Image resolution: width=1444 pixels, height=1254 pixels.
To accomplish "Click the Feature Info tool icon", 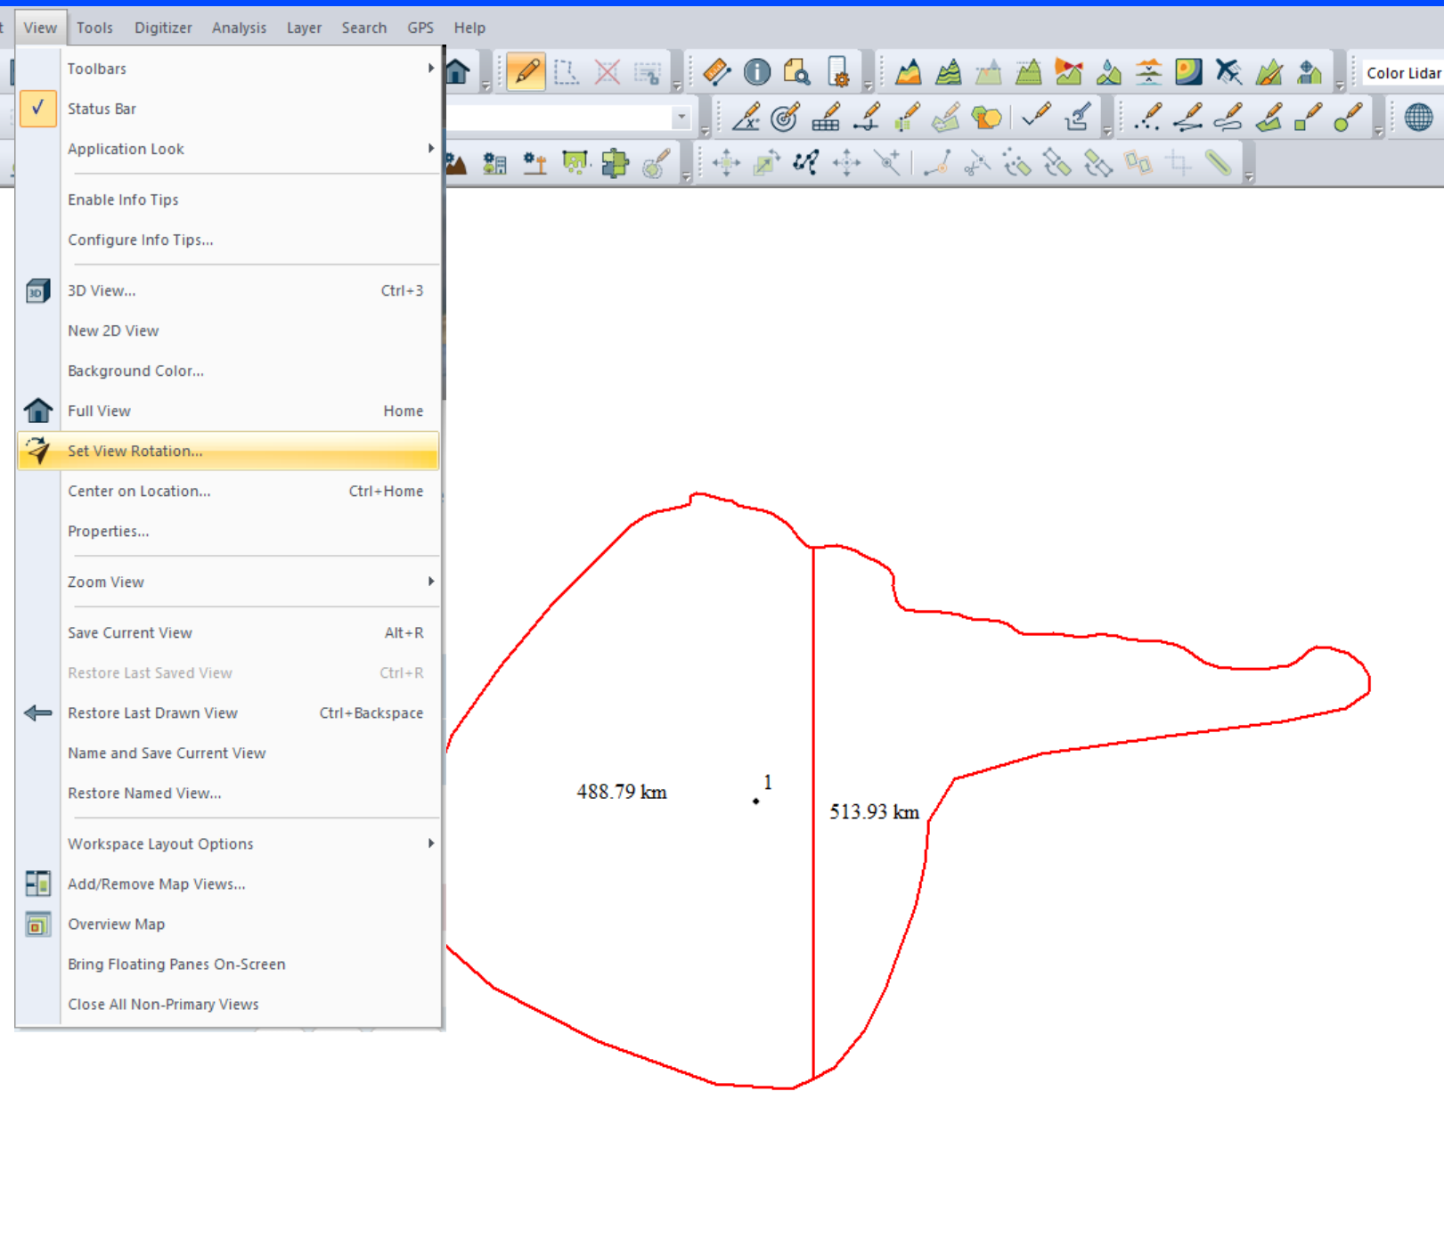I will (756, 72).
